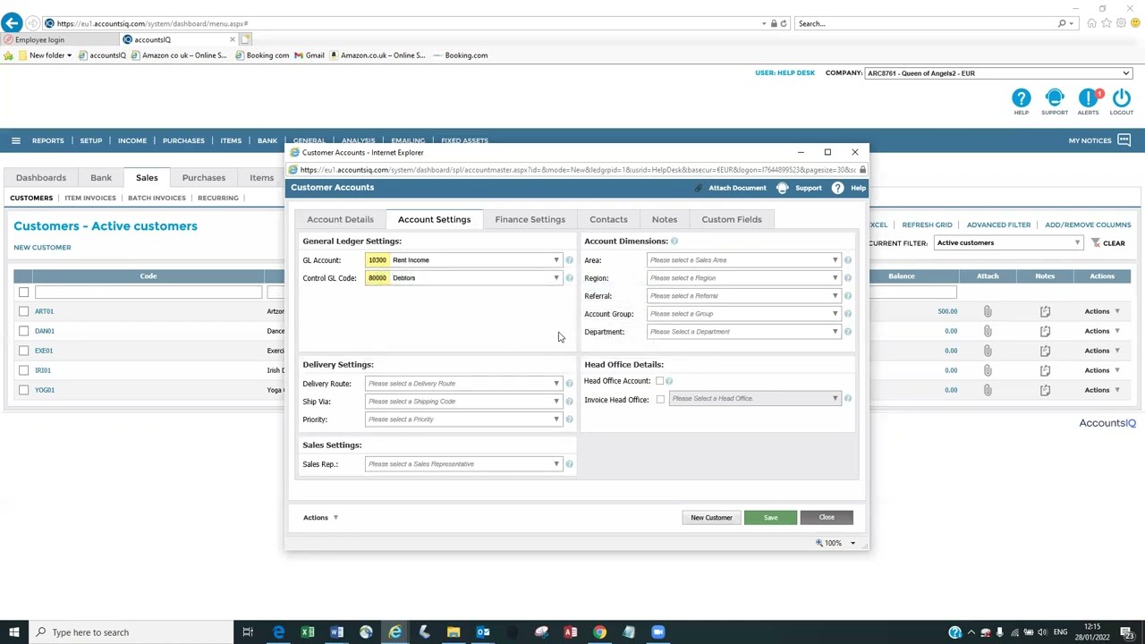Screen dimensions: 1145x644
Task: Click the Attach Document paperclip icon
Action: point(699,188)
